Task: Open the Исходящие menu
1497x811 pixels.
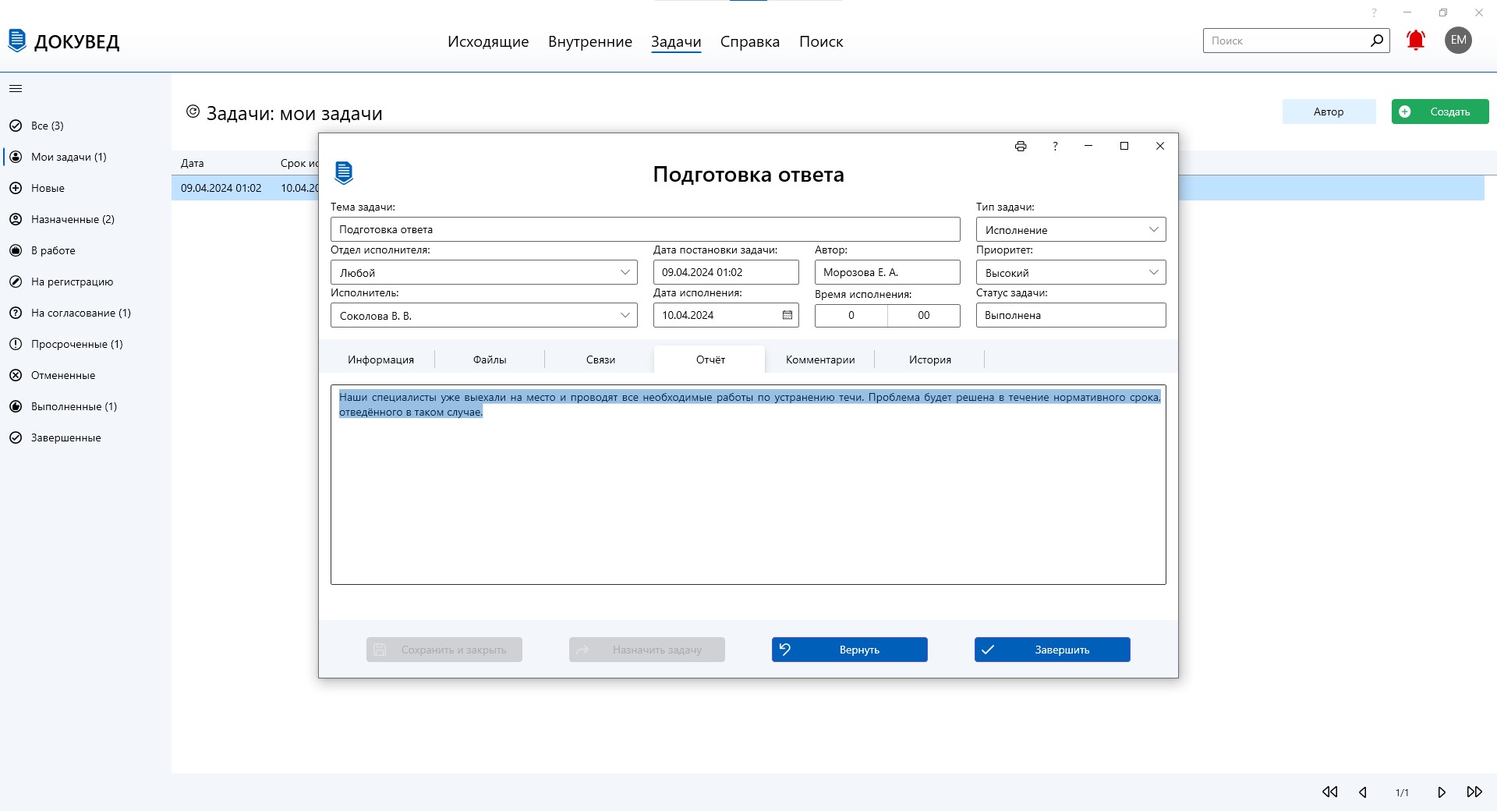Action: pos(488,41)
